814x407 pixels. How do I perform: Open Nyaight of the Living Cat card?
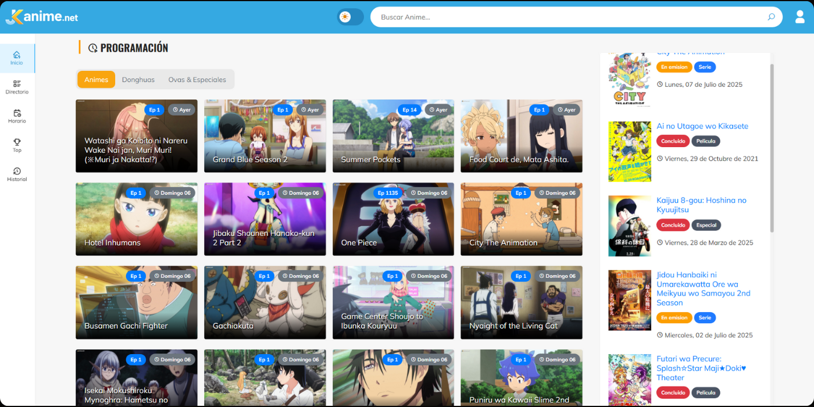click(522, 302)
